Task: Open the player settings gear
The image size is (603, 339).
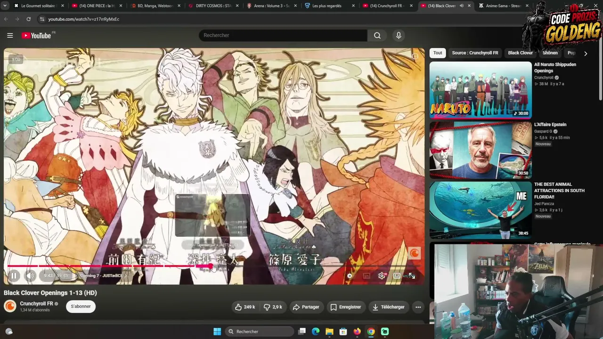Action: pyautogui.click(x=382, y=276)
